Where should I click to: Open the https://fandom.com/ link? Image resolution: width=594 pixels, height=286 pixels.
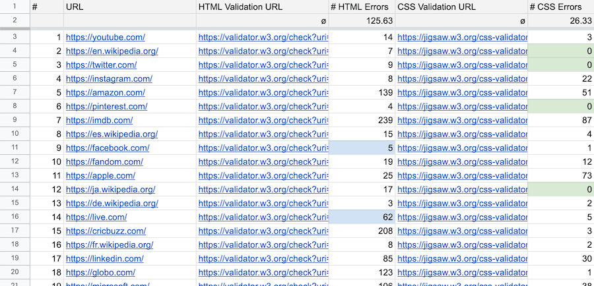click(x=104, y=162)
